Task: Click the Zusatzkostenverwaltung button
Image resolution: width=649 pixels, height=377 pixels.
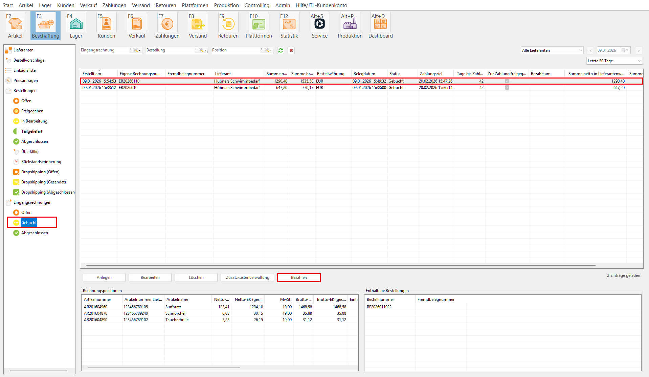Action: (247, 278)
